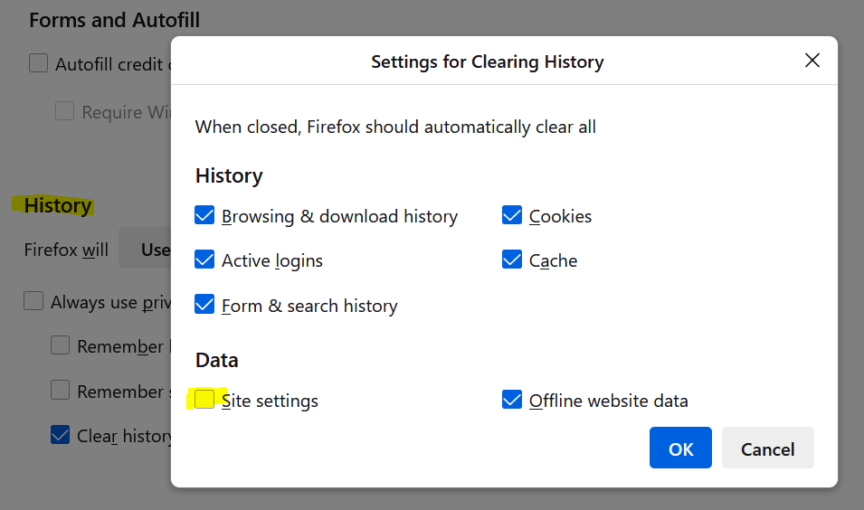Screen dimensions: 864x510
Task: Click the highlighted History section heading
Action: click(x=57, y=205)
